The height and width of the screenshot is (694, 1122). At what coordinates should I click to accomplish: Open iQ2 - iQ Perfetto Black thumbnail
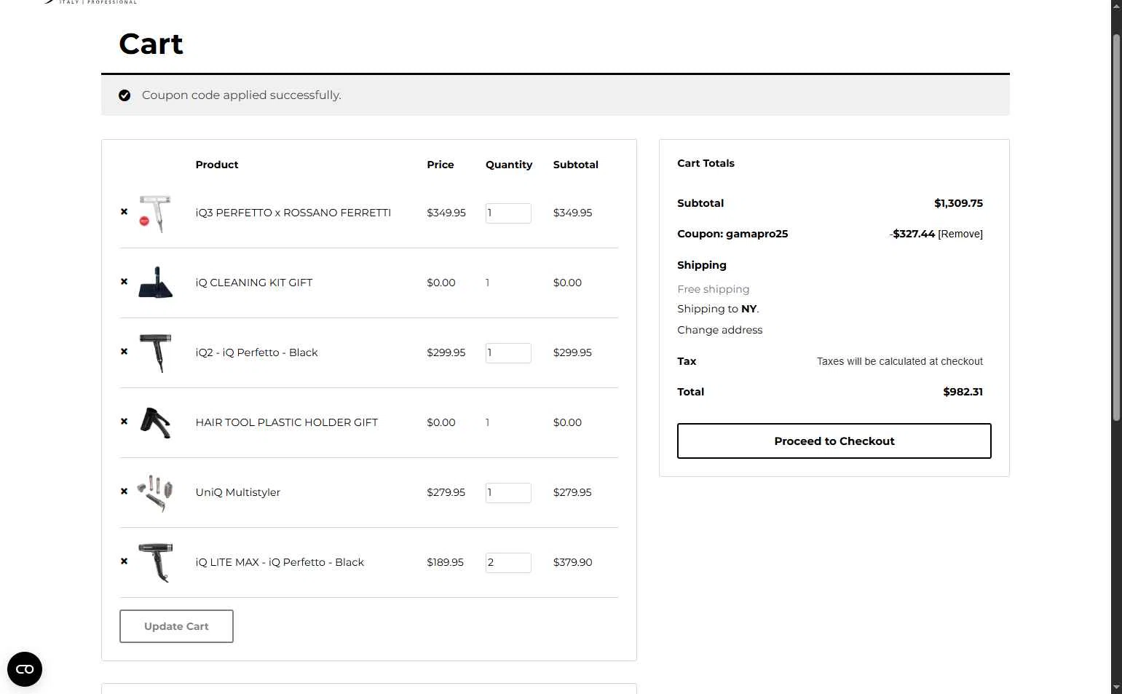click(155, 352)
